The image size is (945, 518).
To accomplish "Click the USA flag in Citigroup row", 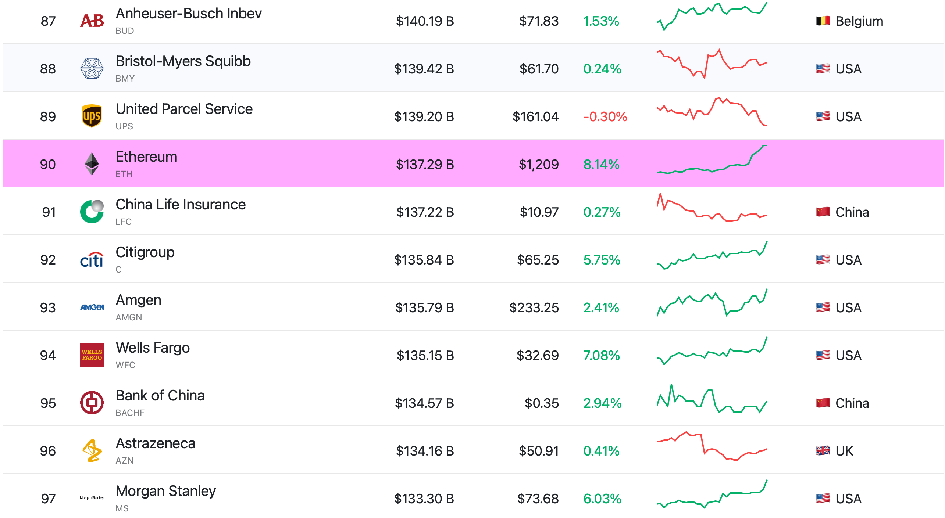I will coord(823,260).
